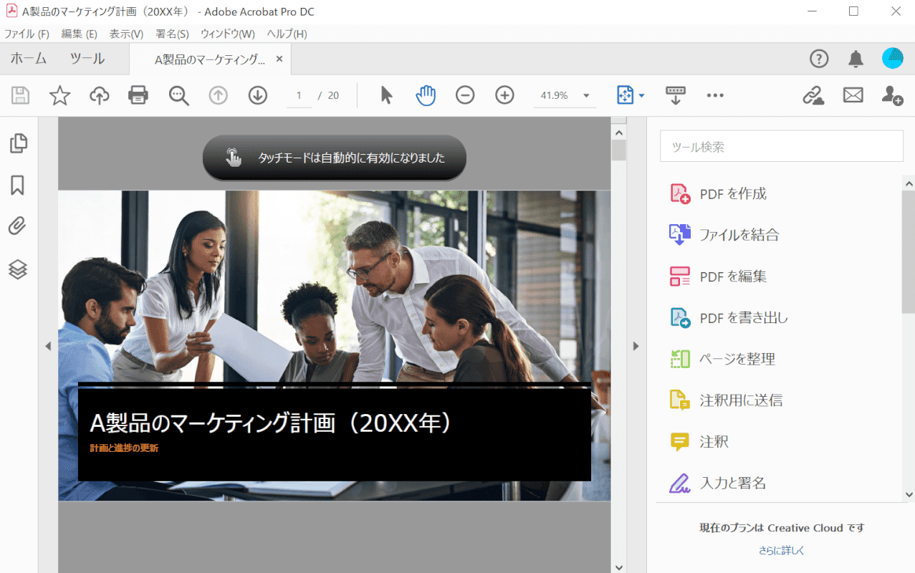Click PDF を作成 tool
This screenshot has height=573, width=915.
(x=718, y=193)
